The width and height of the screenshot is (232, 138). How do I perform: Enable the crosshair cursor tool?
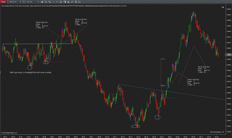pos(57,2)
